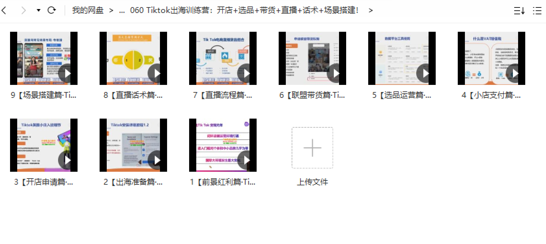Image resolution: width=546 pixels, height=244 pixels.
Task: Open video 3 开店申请篇 thumbnail
Action: pyautogui.click(x=44, y=145)
